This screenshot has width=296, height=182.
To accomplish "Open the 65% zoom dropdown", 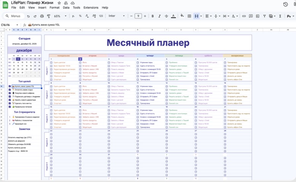I will point(60,16).
